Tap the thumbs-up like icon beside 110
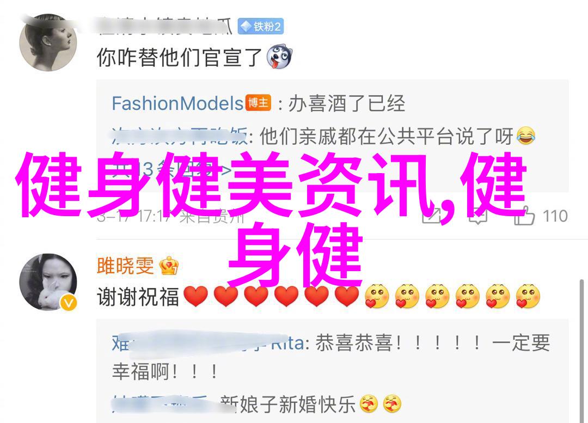The height and width of the screenshot is (423, 588). pos(525,215)
